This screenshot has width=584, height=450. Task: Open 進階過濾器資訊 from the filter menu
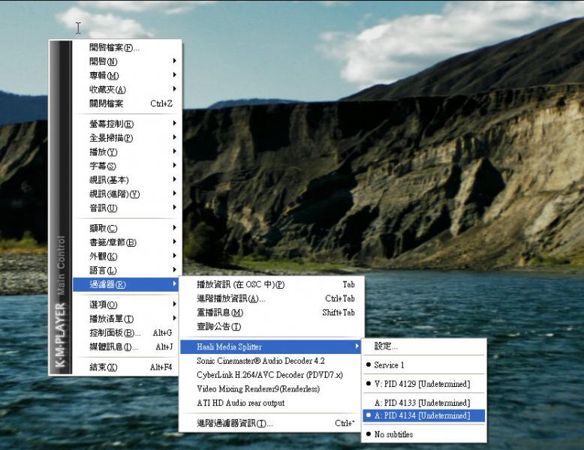(234, 424)
